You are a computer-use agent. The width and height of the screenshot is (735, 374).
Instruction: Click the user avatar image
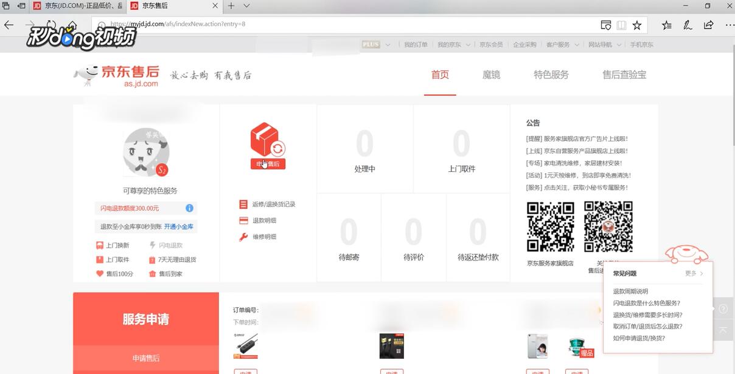tap(146, 152)
